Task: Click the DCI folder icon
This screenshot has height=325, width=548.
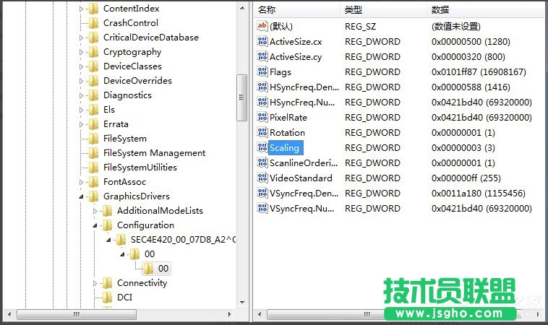Action: coord(107,298)
